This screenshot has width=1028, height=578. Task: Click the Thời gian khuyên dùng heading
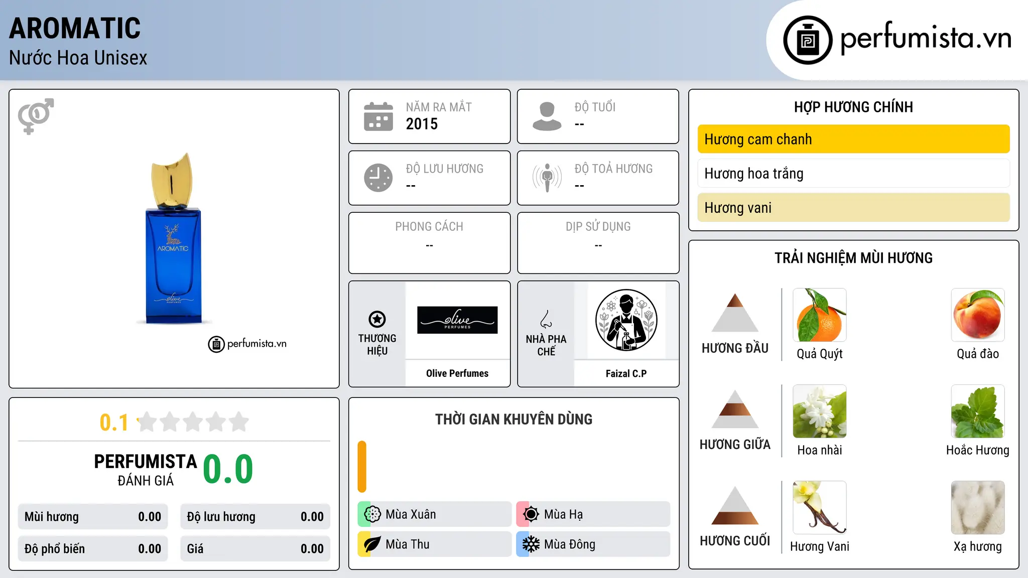(513, 419)
